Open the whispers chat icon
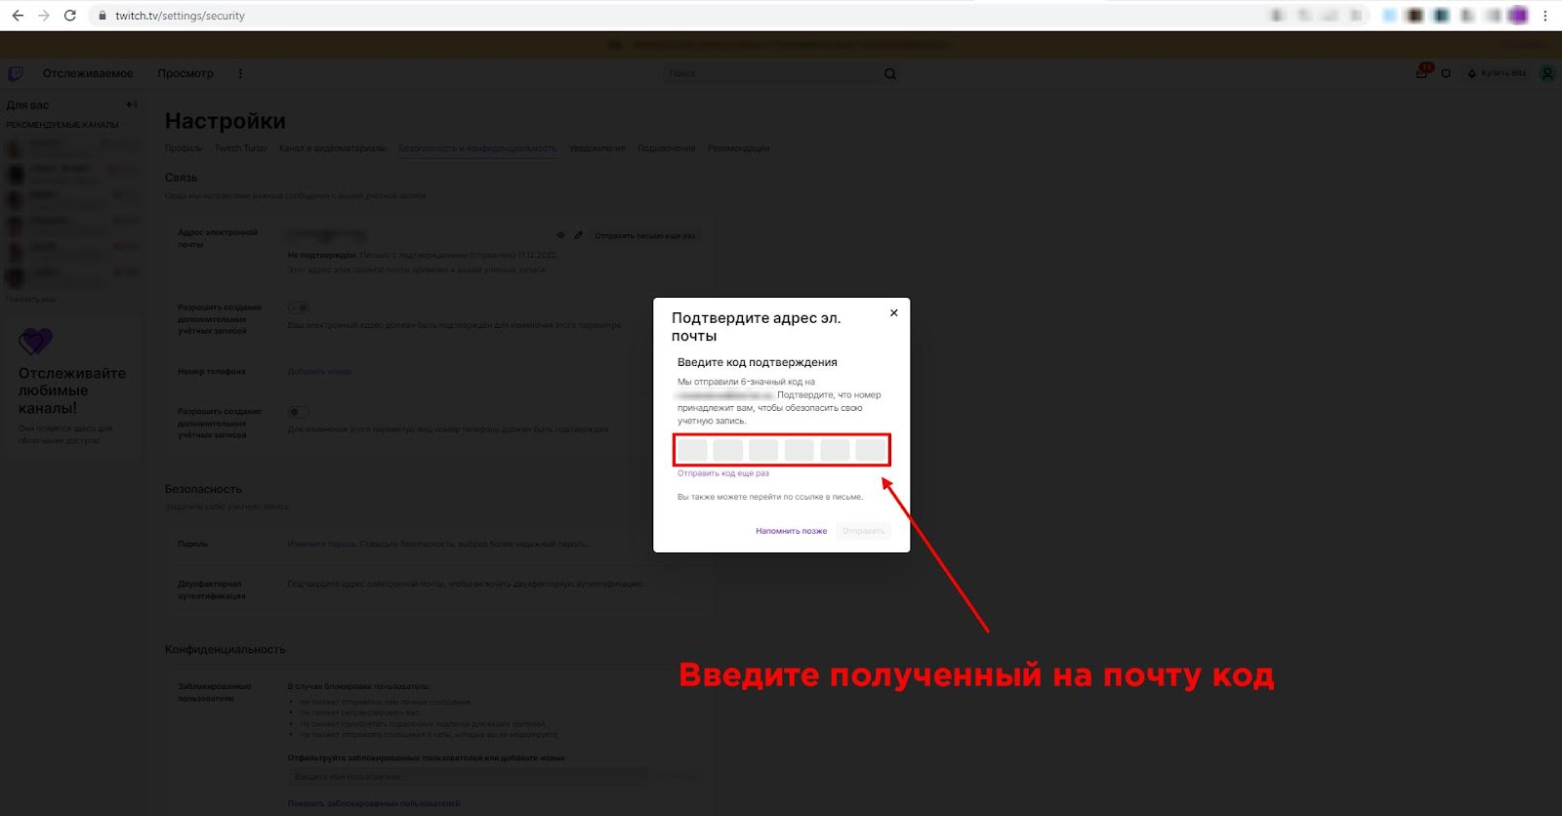 click(x=1446, y=73)
